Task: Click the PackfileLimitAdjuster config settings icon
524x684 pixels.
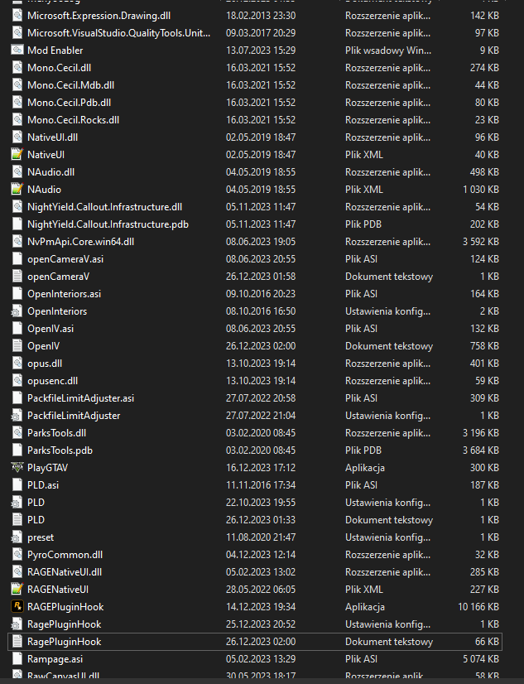Action: [17, 416]
